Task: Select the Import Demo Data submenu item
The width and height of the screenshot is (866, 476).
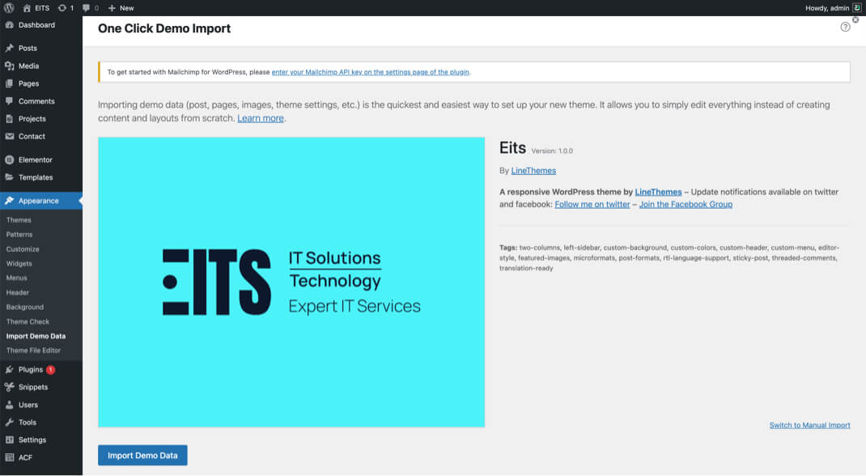Action: tap(36, 336)
